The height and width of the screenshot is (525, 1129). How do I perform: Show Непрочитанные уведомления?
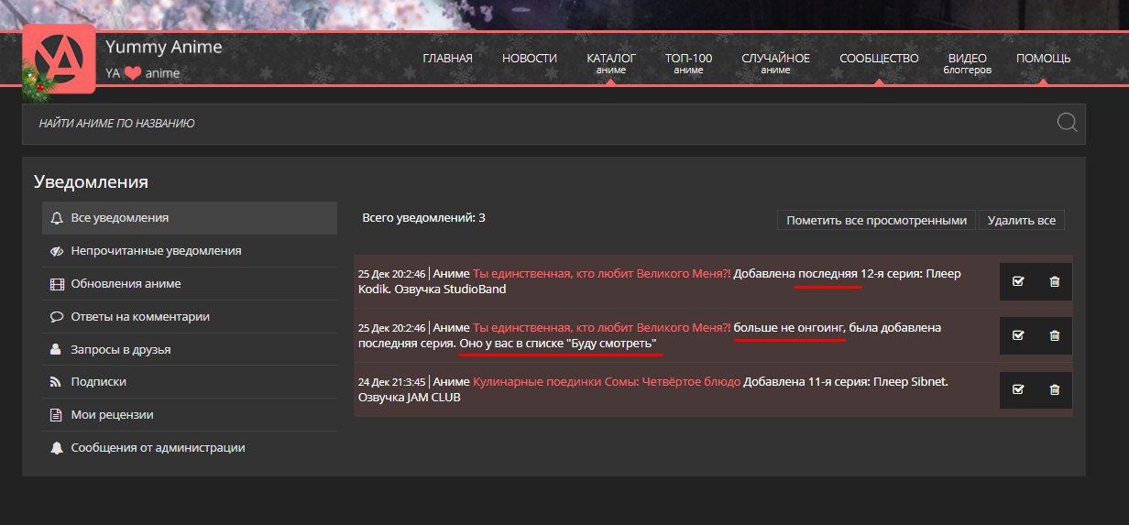point(190,251)
